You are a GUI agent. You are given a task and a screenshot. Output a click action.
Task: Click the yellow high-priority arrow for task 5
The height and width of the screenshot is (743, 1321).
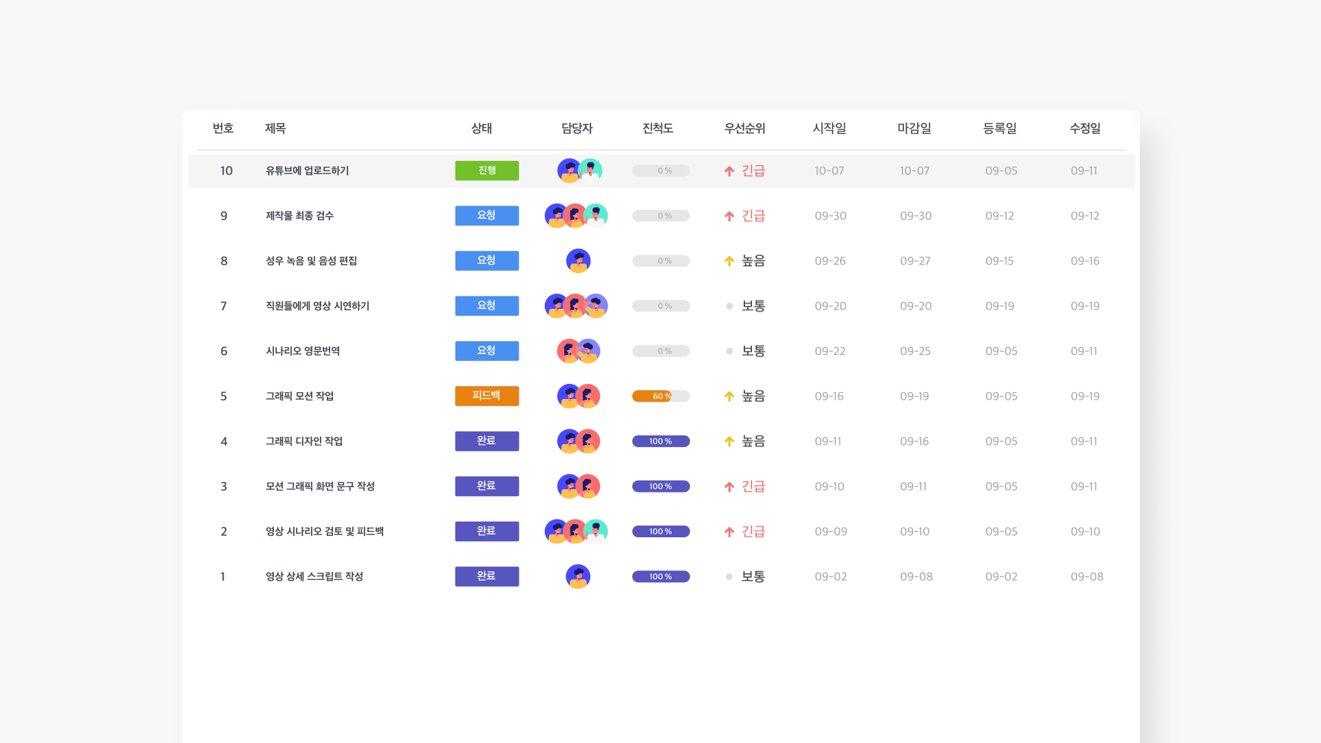(729, 396)
